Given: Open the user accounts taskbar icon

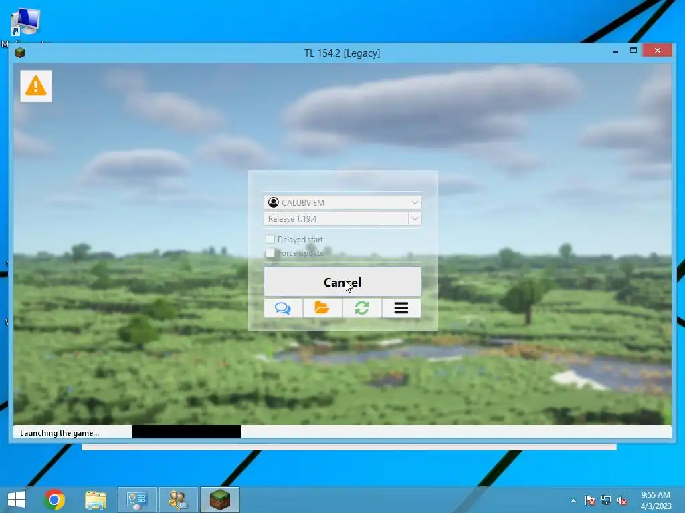Looking at the screenshot, I should coord(178,500).
